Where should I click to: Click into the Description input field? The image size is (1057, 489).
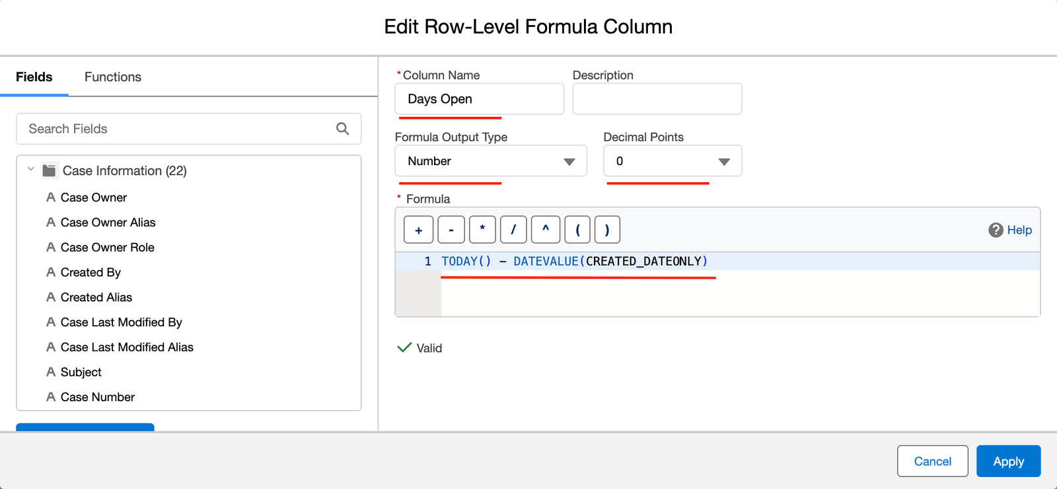click(657, 99)
